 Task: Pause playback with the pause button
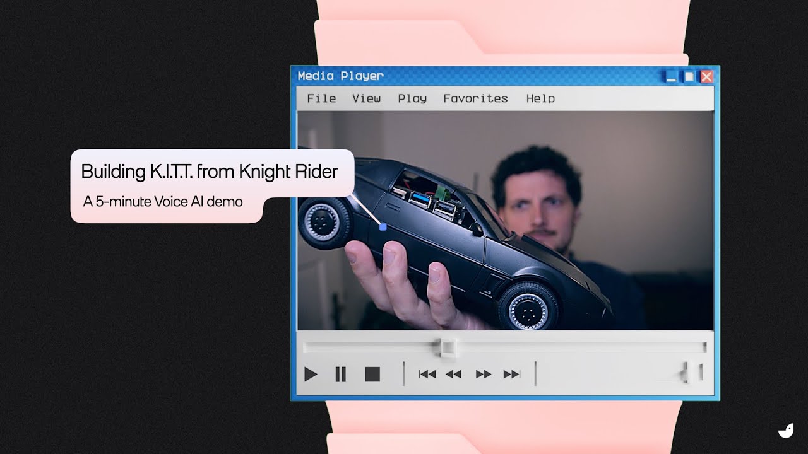click(x=340, y=375)
